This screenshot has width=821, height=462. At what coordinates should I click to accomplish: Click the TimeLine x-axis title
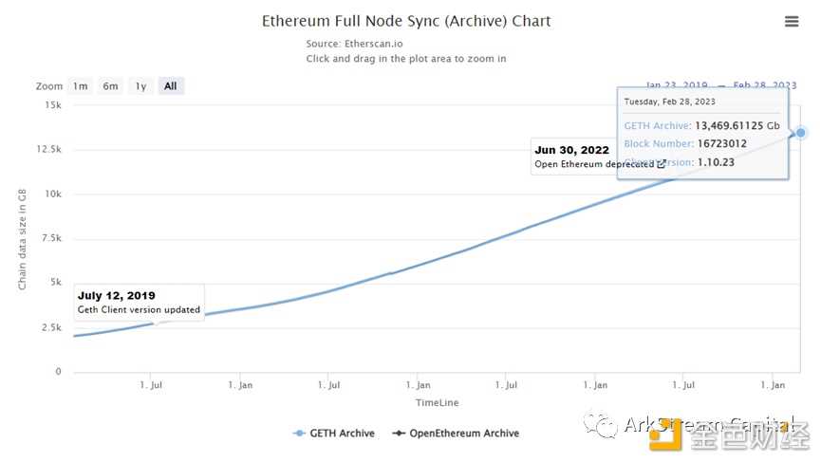coord(437,403)
